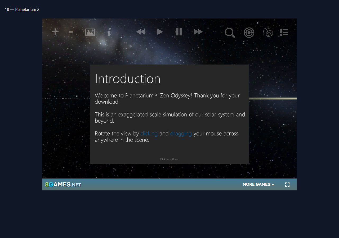Rewind the simulation time

coord(140,32)
